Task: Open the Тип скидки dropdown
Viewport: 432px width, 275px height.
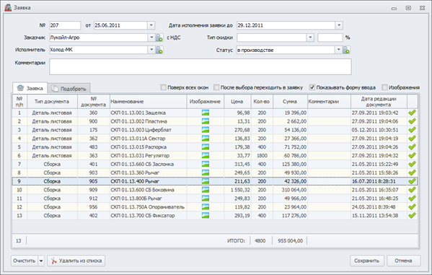Action: pyautogui.click(x=310, y=38)
